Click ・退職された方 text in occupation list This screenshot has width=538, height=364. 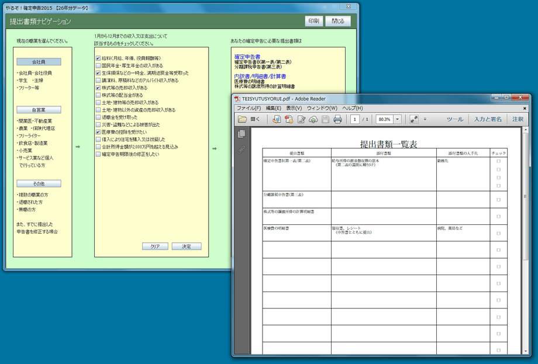tap(29, 202)
